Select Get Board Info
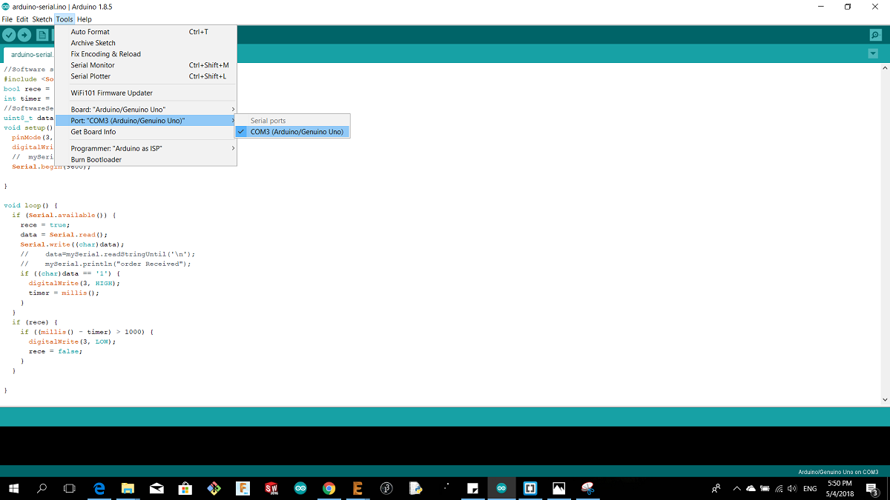This screenshot has width=890, height=500. tap(146, 132)
